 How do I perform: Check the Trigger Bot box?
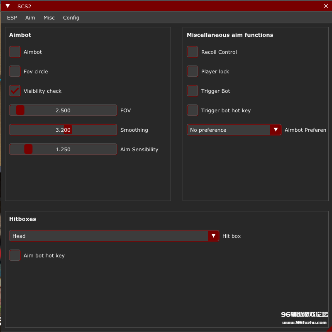click(x=192, y=91)
